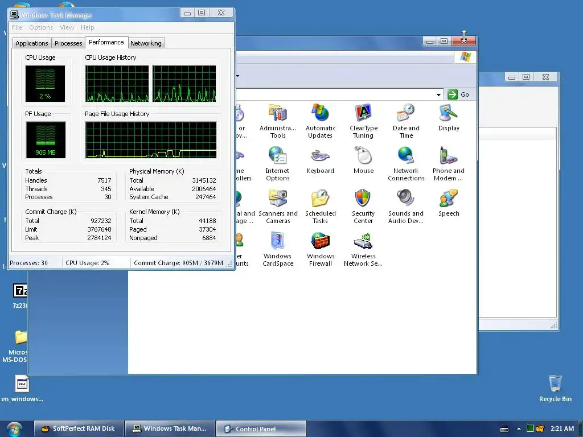Image resolution: width=583 pixels, height=437 pixels.
Task: Open Sounds and Audio Devices
Action: coord(405,207)
